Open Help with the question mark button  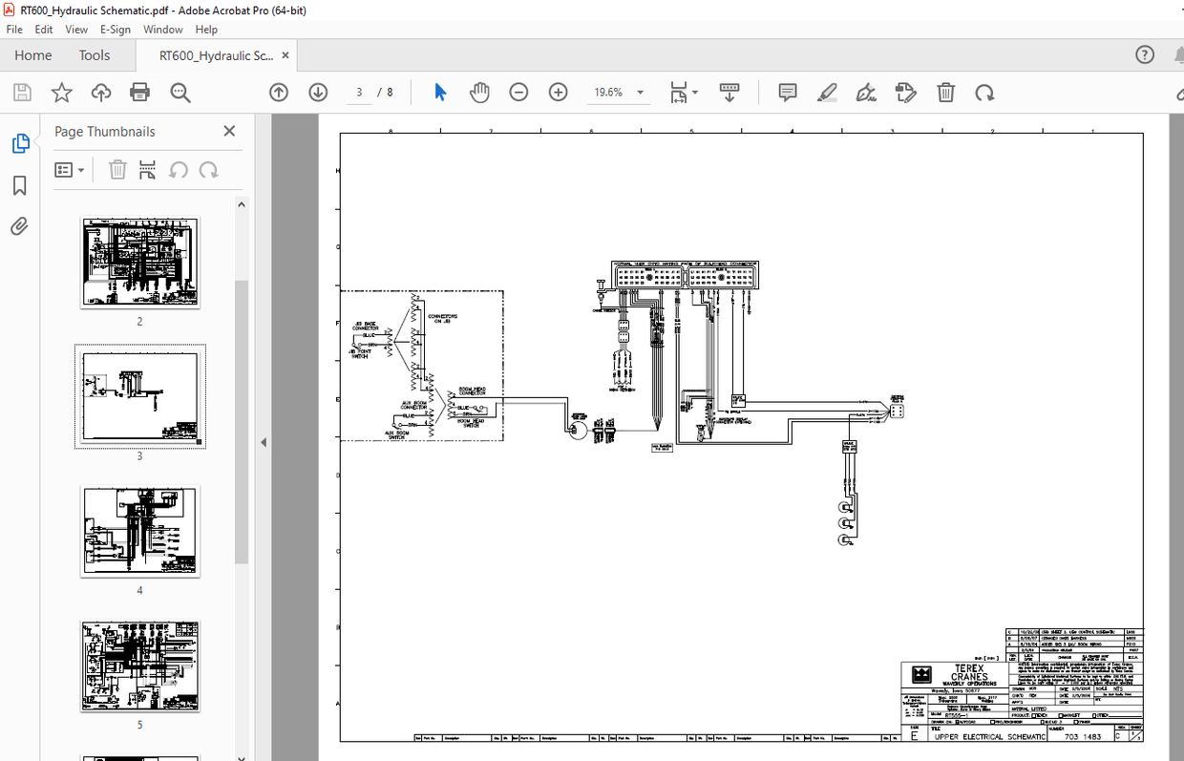coord(1145,54)
